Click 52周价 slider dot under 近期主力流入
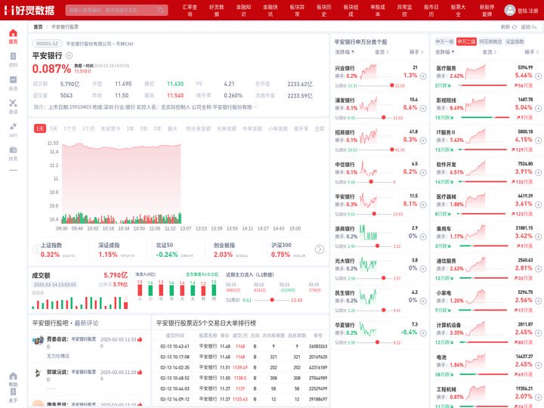Image resolution: width=544 pixels, height=408 pixels. (272, 300)
